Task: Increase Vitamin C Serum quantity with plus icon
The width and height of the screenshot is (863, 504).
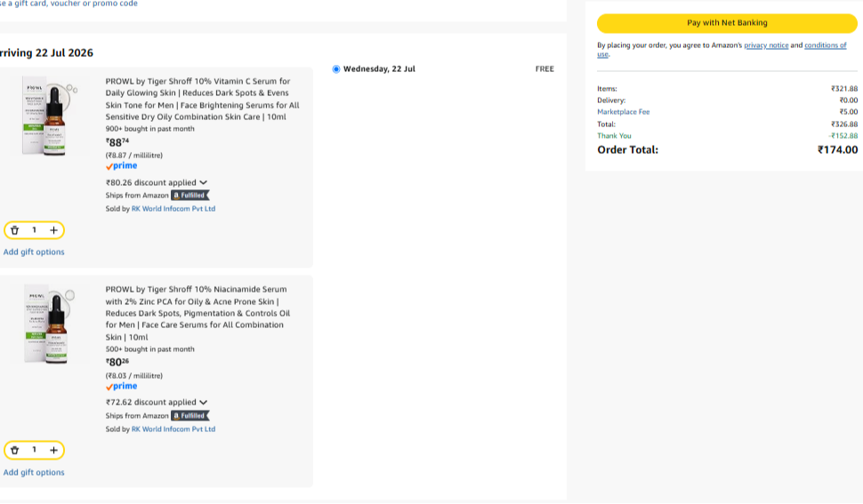Action: click(53, 230)
